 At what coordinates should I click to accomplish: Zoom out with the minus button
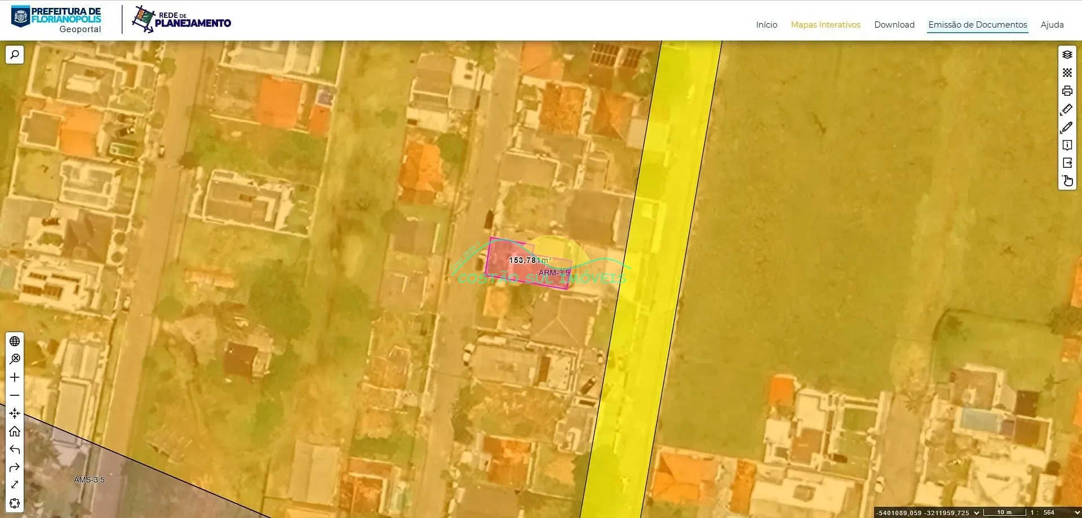[x=15, y=395]
